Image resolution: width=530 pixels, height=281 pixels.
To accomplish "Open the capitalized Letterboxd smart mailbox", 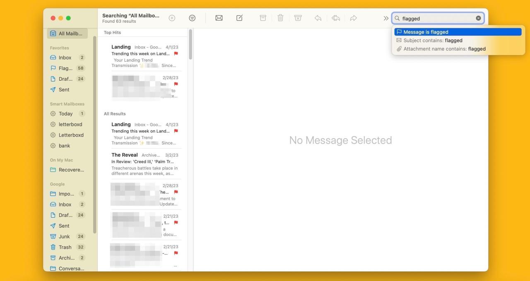I will 67,135.
